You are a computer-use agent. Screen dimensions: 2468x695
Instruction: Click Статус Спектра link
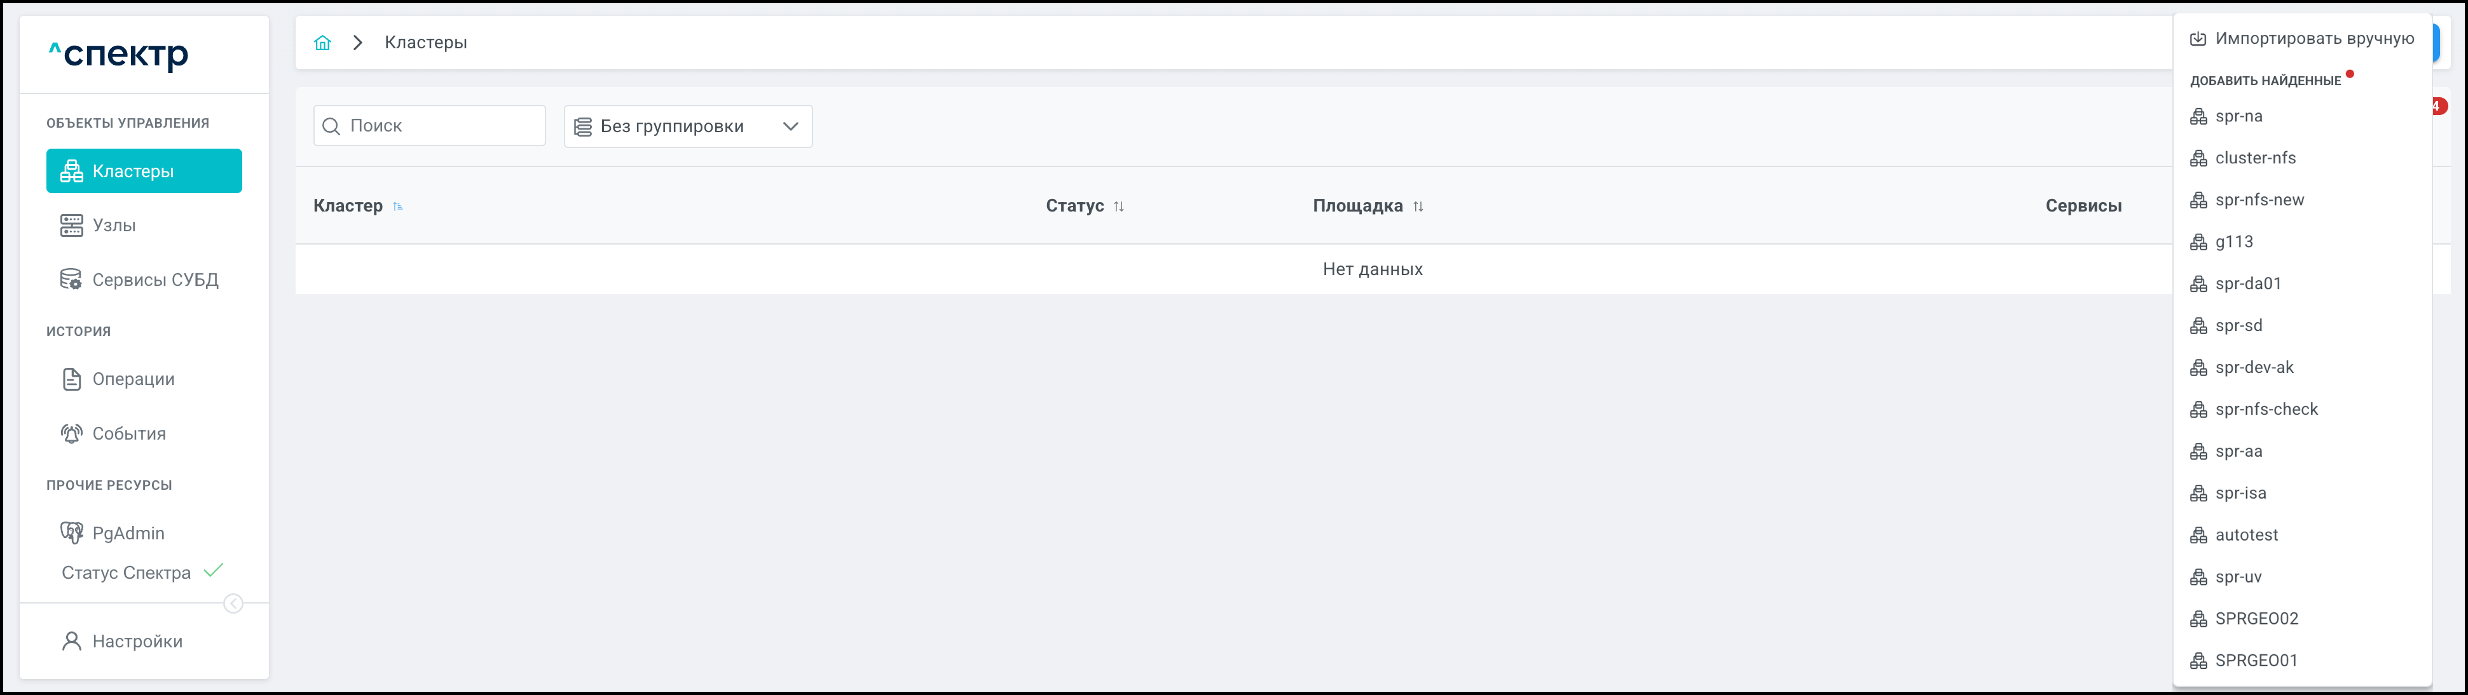(x=125, y=572)
